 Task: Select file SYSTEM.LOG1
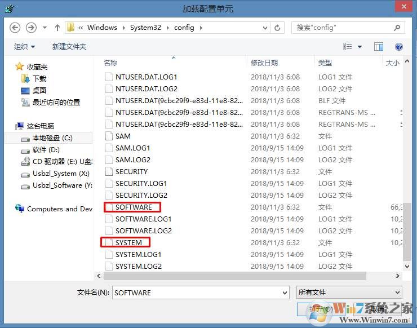tap(139, 255)
